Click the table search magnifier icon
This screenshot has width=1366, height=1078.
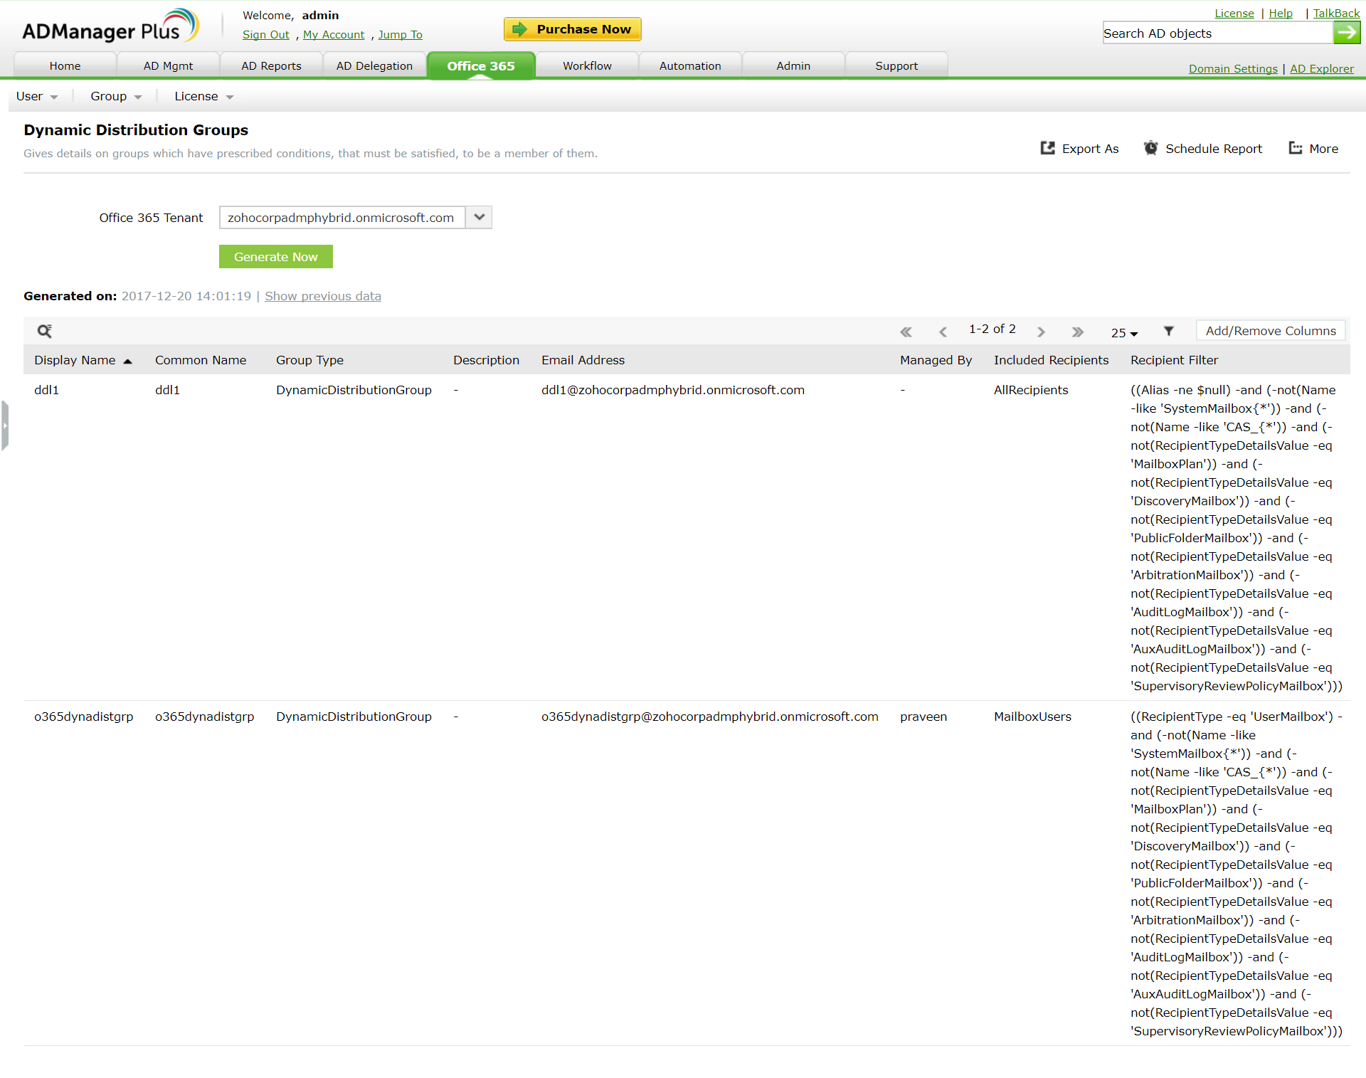[44, 331]
